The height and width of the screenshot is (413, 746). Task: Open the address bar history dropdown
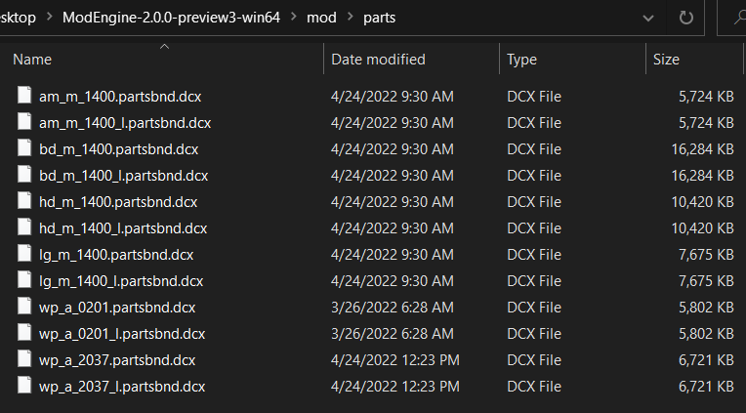648,18
